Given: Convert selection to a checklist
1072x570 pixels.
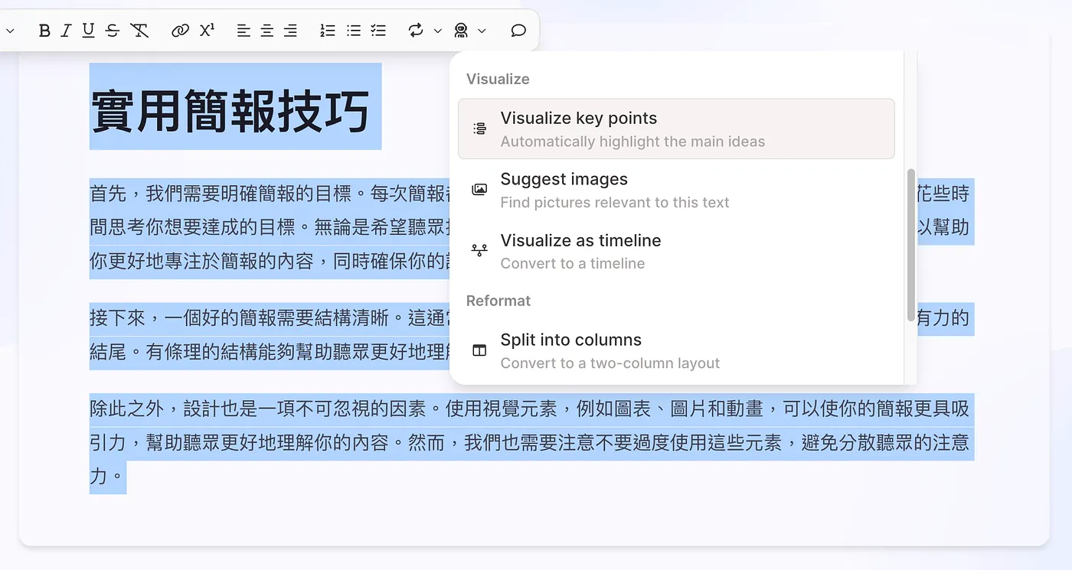Looking at the screenshot, I should coord(378,31).
